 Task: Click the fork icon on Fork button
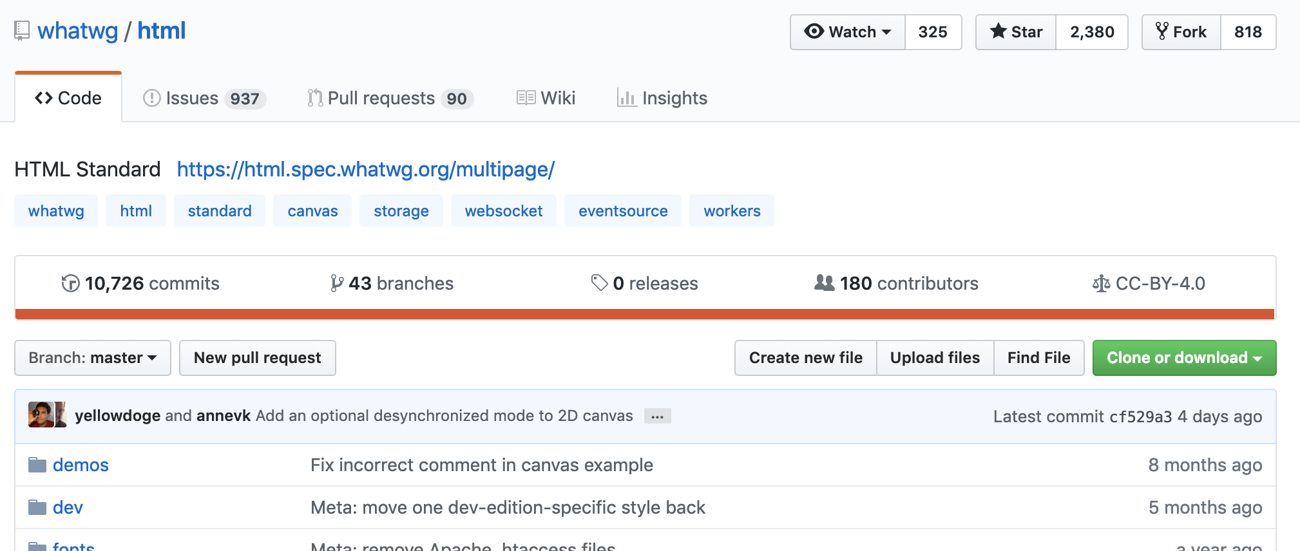tap(1162, 31)
